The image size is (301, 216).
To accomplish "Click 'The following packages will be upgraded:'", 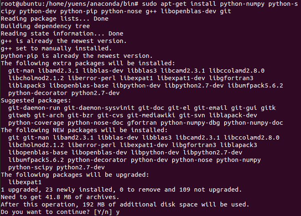I will pos(75,175).
